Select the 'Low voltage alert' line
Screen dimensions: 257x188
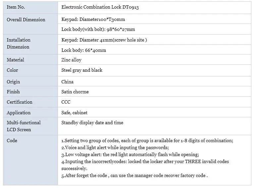click(130, 154)
